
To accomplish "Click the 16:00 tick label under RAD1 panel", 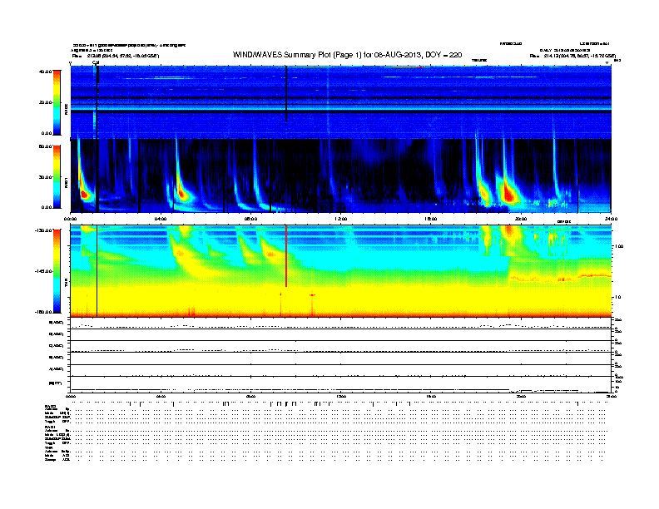I will click(x=431, y=219).
